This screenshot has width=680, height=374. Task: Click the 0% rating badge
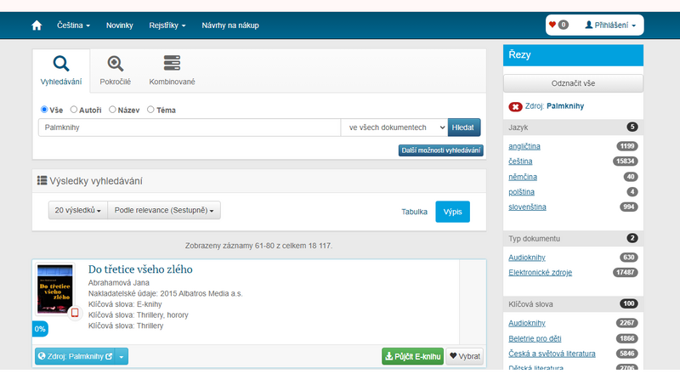point(40,329)
